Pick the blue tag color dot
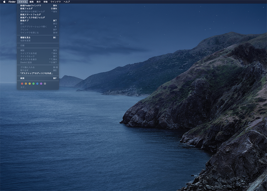 (x=37, y=84)
